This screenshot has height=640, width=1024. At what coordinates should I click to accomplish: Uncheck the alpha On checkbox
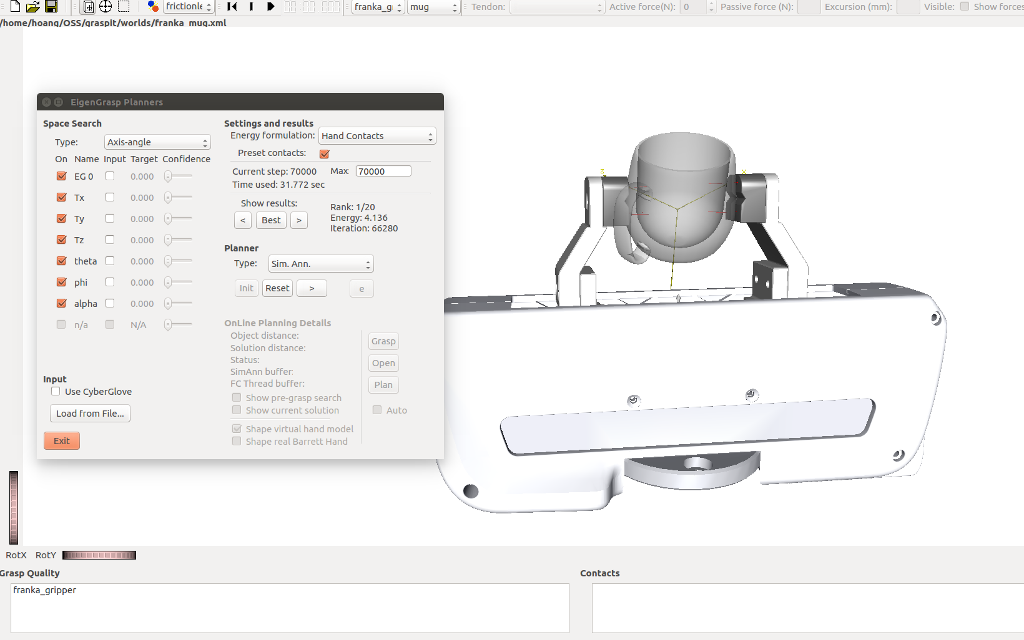[61, 303]
